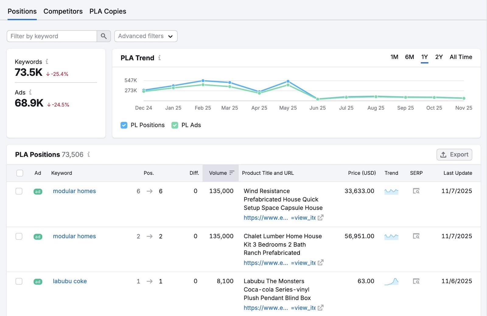Click the sort icon on the Volume column

coord(231,173)
